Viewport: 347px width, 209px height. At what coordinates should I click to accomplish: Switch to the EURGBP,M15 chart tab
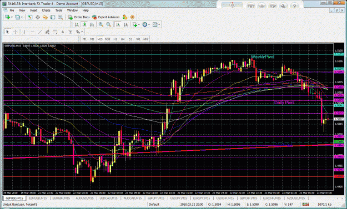tap(61, 198)
